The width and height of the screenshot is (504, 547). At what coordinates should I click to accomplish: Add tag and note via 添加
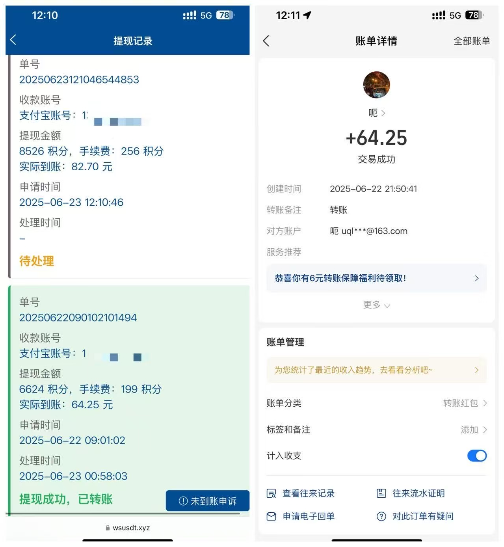(474, 430)
